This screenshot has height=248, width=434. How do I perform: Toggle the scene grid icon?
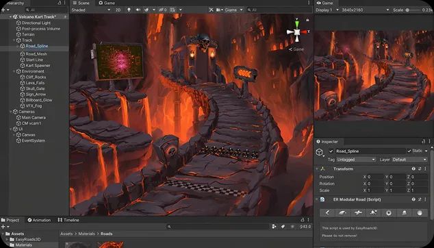click(173, 10)
